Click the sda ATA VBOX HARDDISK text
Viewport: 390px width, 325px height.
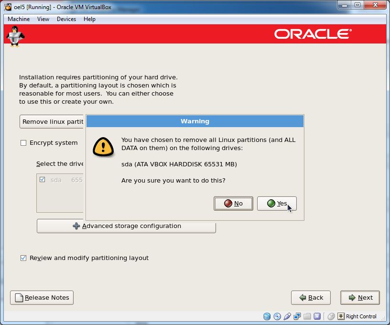(x=179, y=164)
